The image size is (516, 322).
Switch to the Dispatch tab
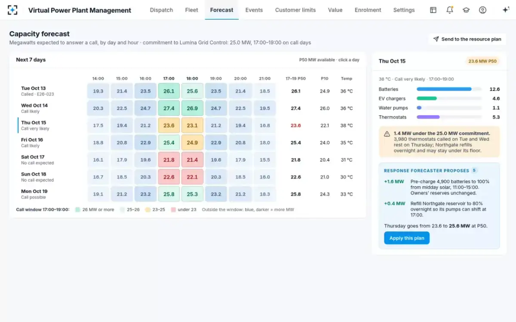point(161,10)
